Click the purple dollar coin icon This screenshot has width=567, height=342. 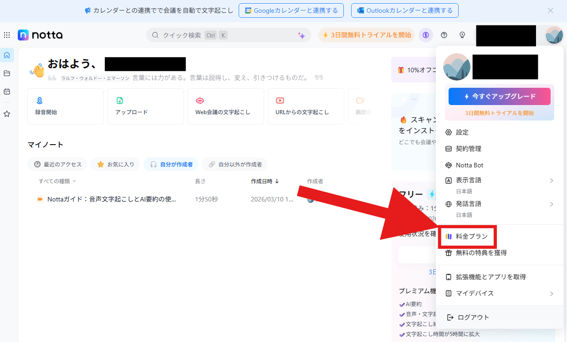pos(425,35)
